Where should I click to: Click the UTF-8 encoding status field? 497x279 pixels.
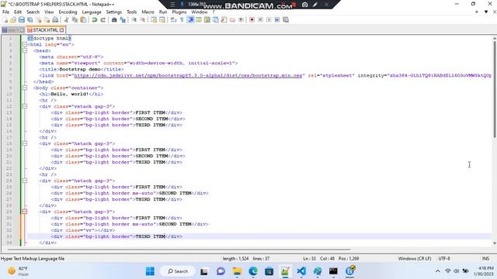coord(444,258)
